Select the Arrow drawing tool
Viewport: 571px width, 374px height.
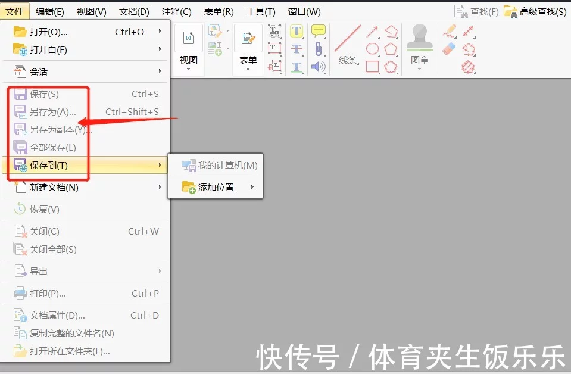click(372, 32)
